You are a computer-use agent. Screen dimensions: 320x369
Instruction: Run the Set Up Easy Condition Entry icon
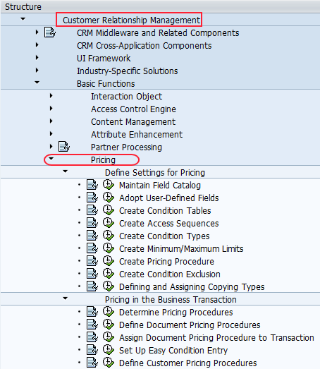point(109,350)
